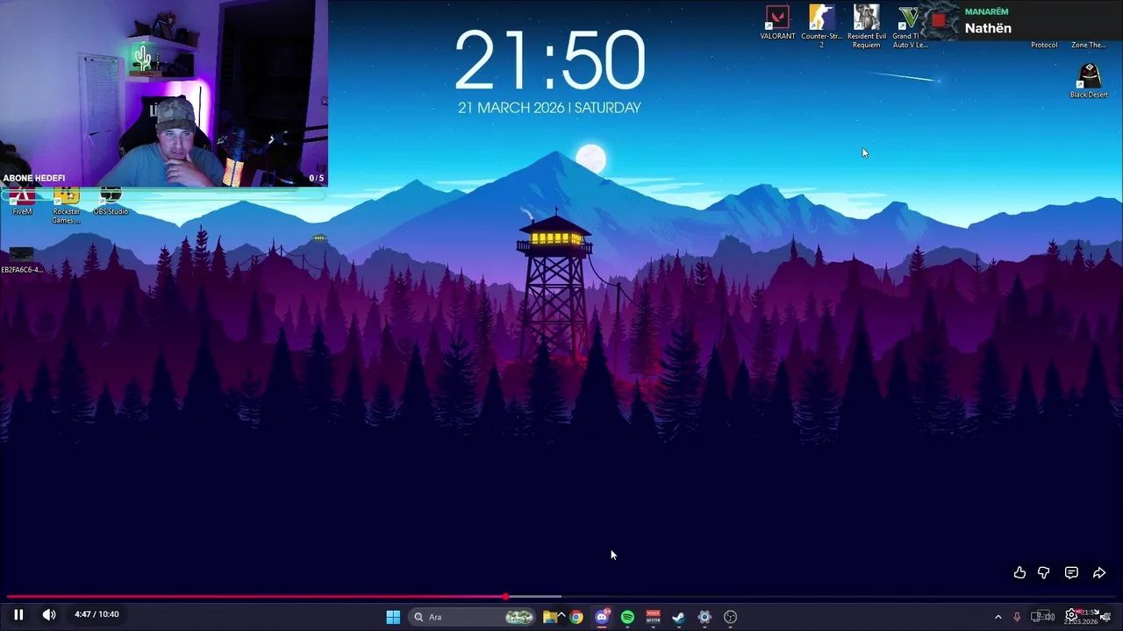Select the OBS Studio desktop shortcut
The image size is (1123, 631).
[111, 202]
